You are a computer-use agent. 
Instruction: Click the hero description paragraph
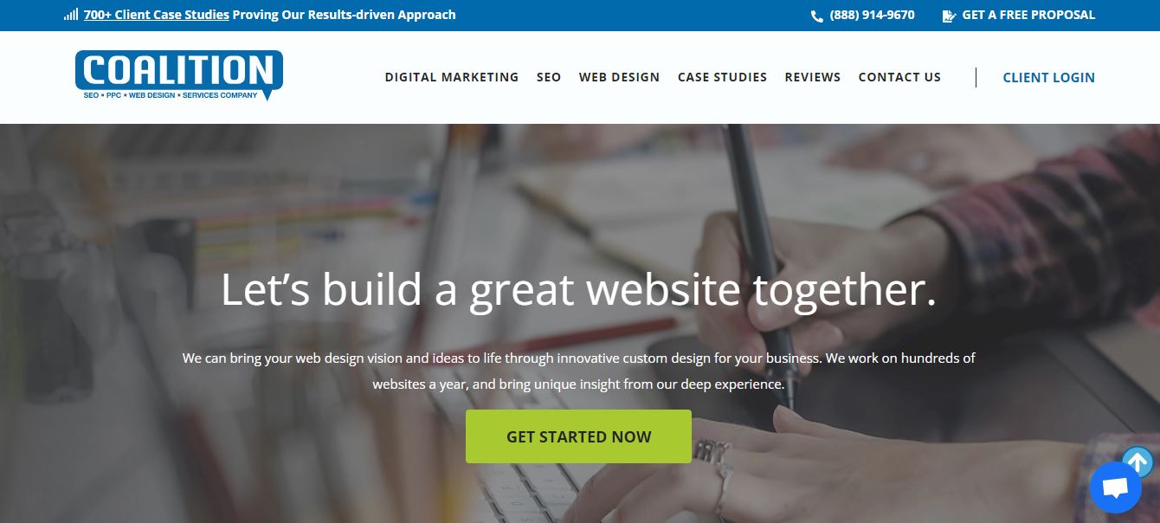click(578, 371)
